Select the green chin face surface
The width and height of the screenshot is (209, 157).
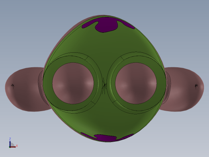104,124
